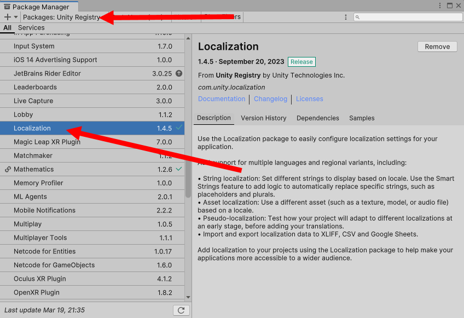Select iOS 14 Advertising Support package
464x318 pixels.
point(92,60)
